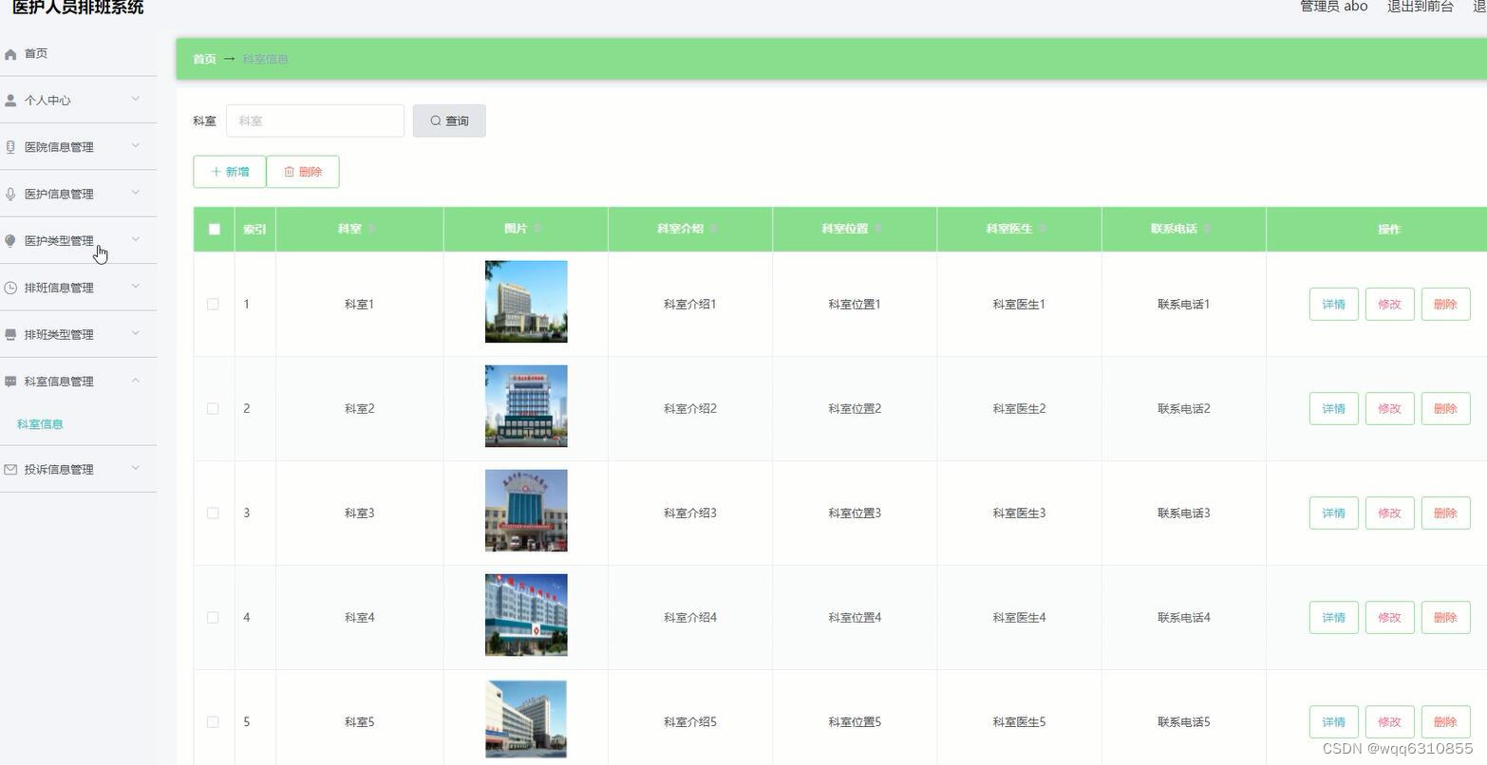
Task: Open 详情 for row 科室1
Action: 1334,305
